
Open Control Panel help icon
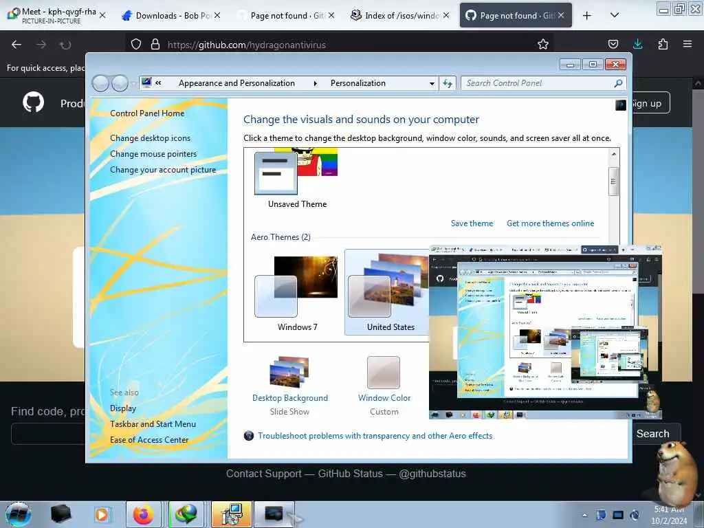pos(621,105)
